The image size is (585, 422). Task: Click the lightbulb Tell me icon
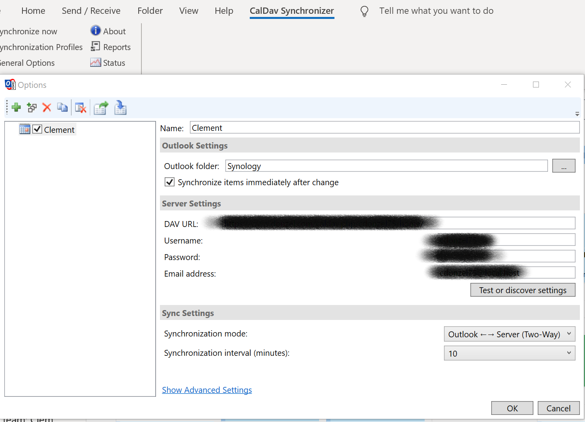[364, 11]
